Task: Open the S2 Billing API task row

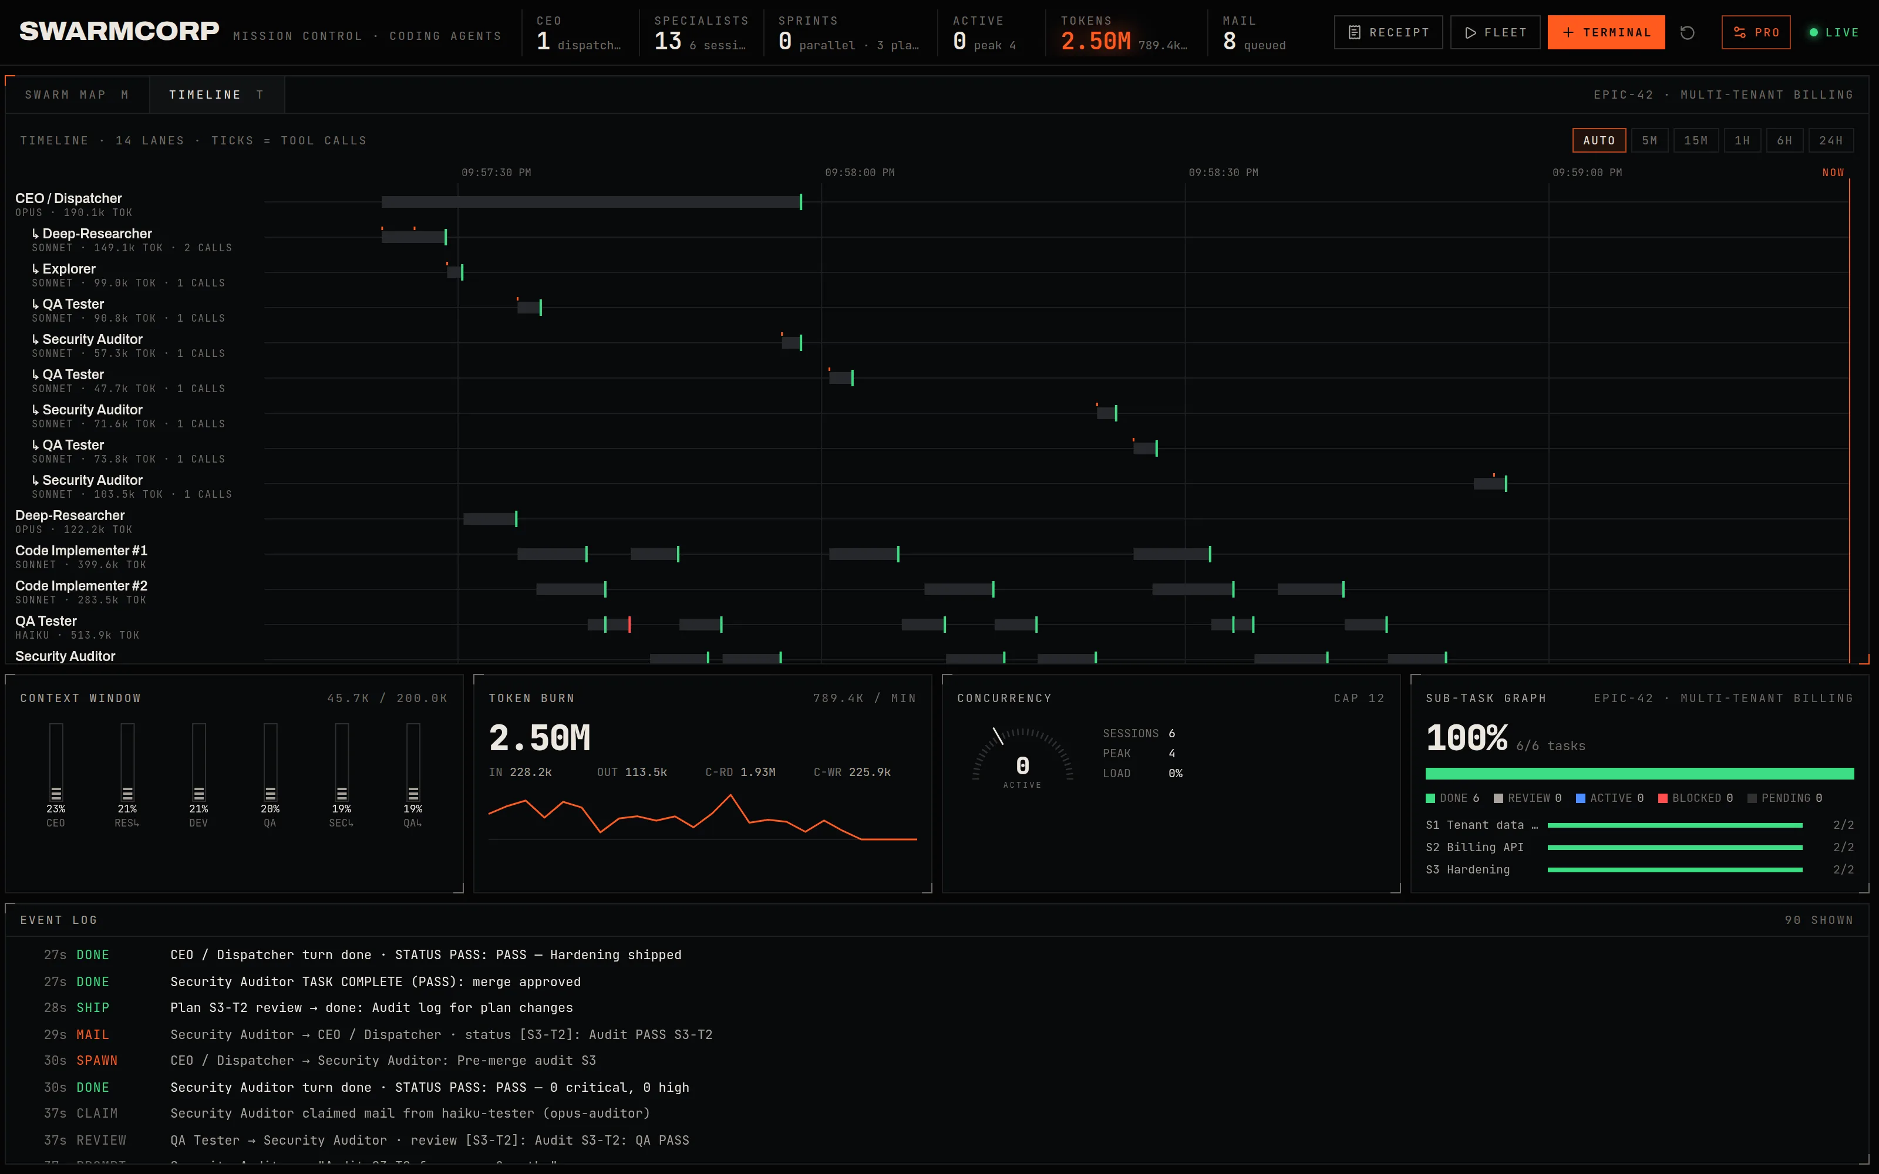Action: click(x=1639, y=847)
